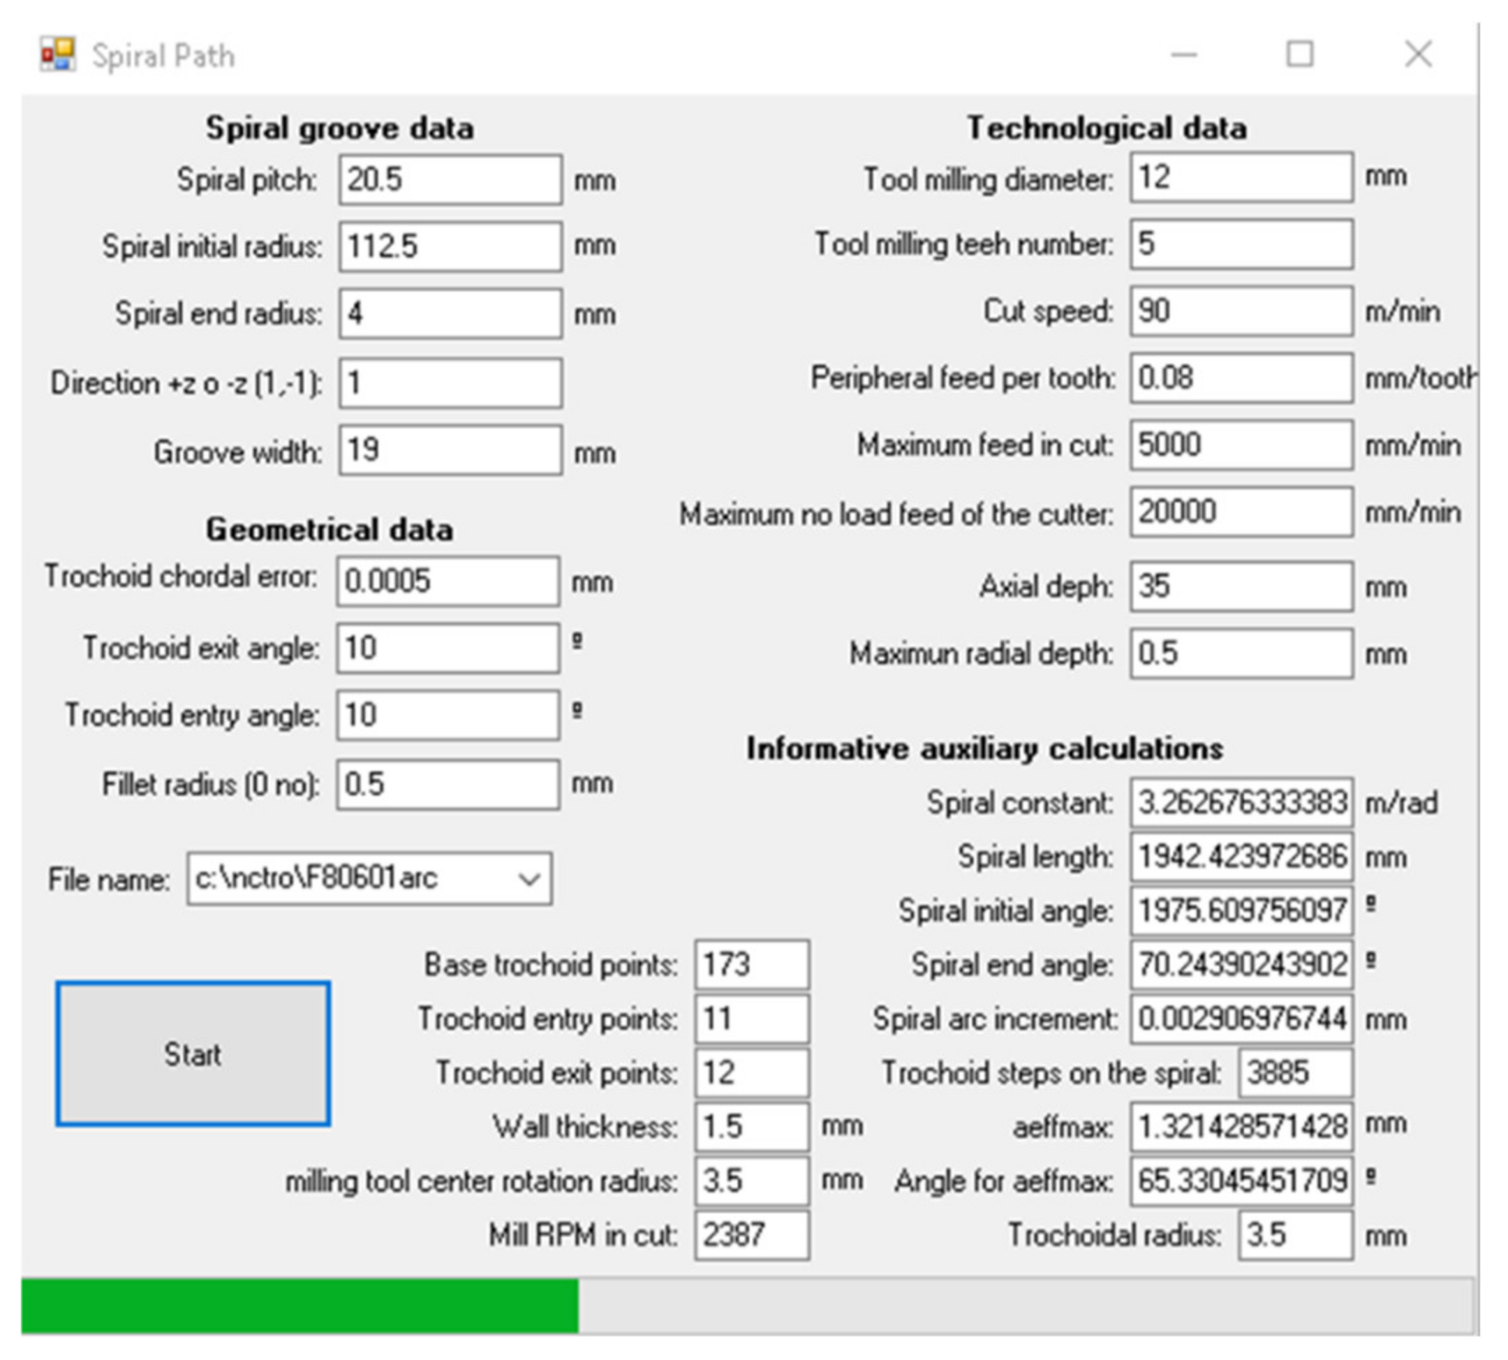Focus the Tool milling diameter field
Screen dimensions: 1508x1360
tap(1241, 178)
